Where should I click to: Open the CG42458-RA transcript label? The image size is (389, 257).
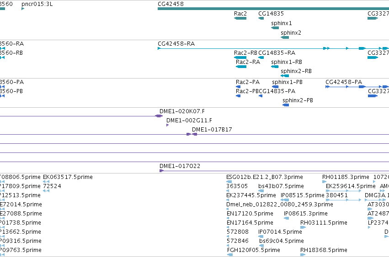(176, 44)
